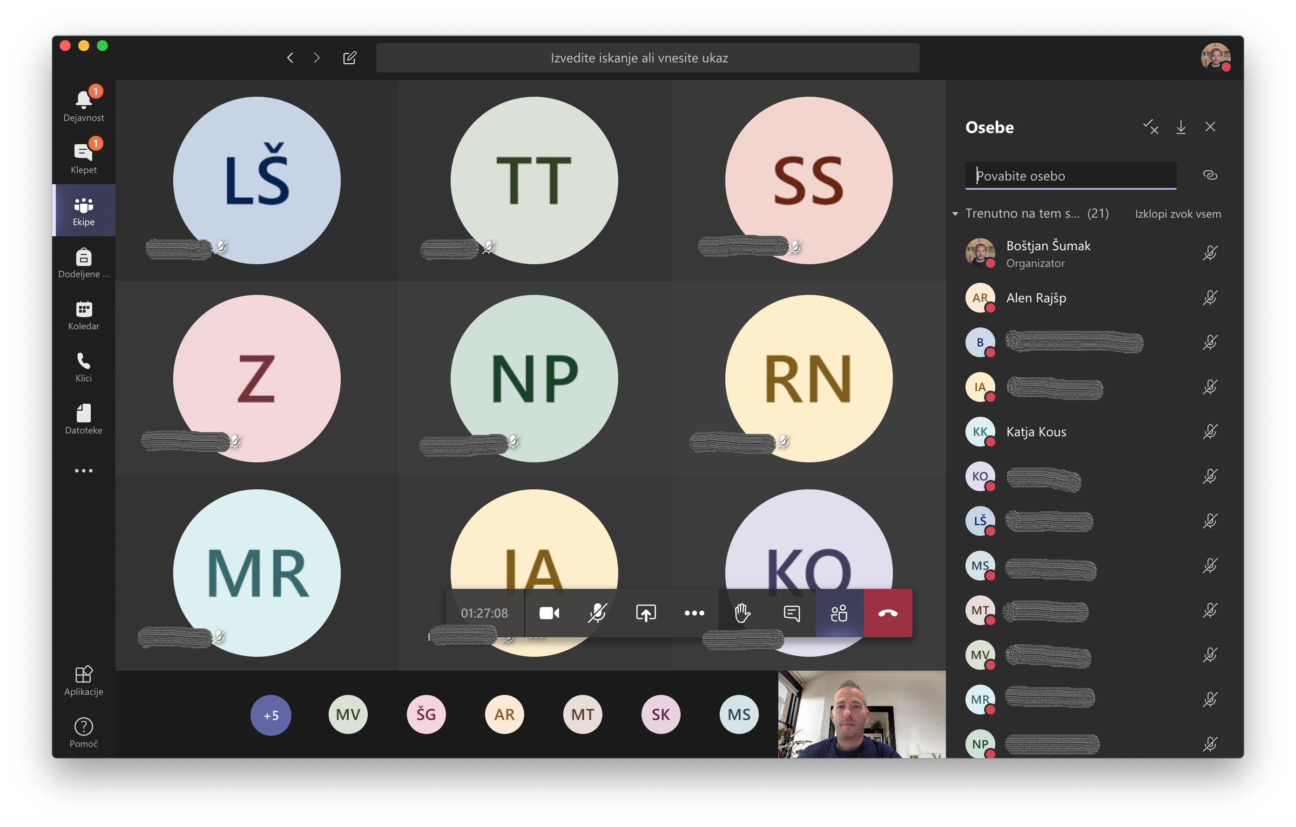
Task: Toggle the camera on or off
Action: 549,613
